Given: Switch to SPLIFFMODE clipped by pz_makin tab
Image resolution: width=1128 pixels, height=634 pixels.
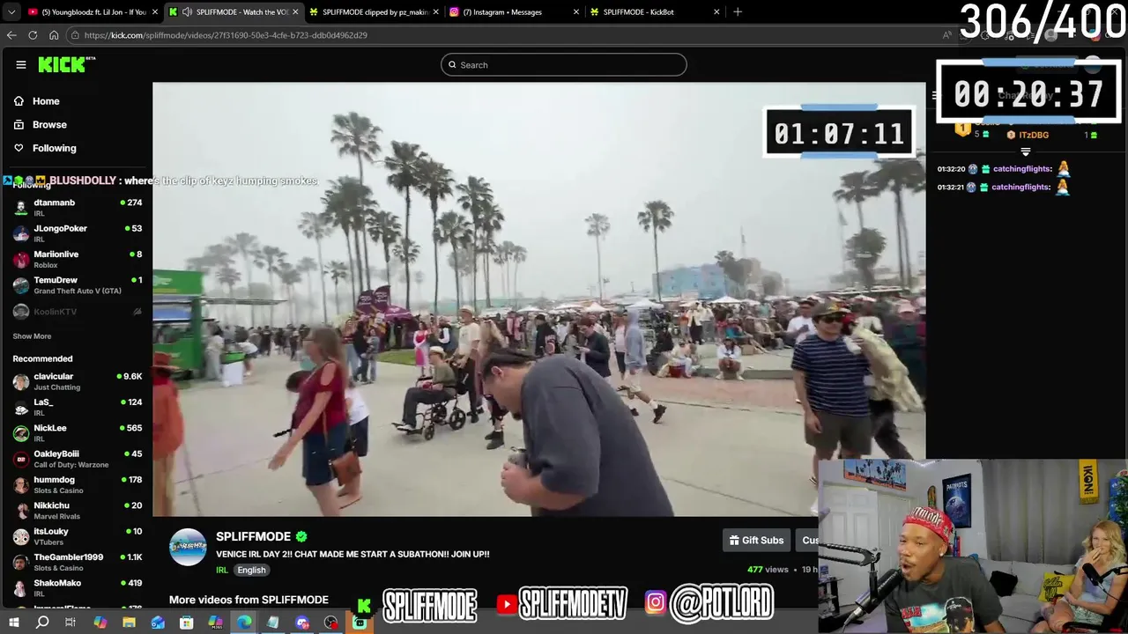Looking at the screenshot, I should click(374, 12).
